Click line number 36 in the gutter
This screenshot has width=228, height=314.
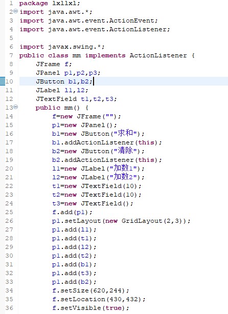point(9,308)
